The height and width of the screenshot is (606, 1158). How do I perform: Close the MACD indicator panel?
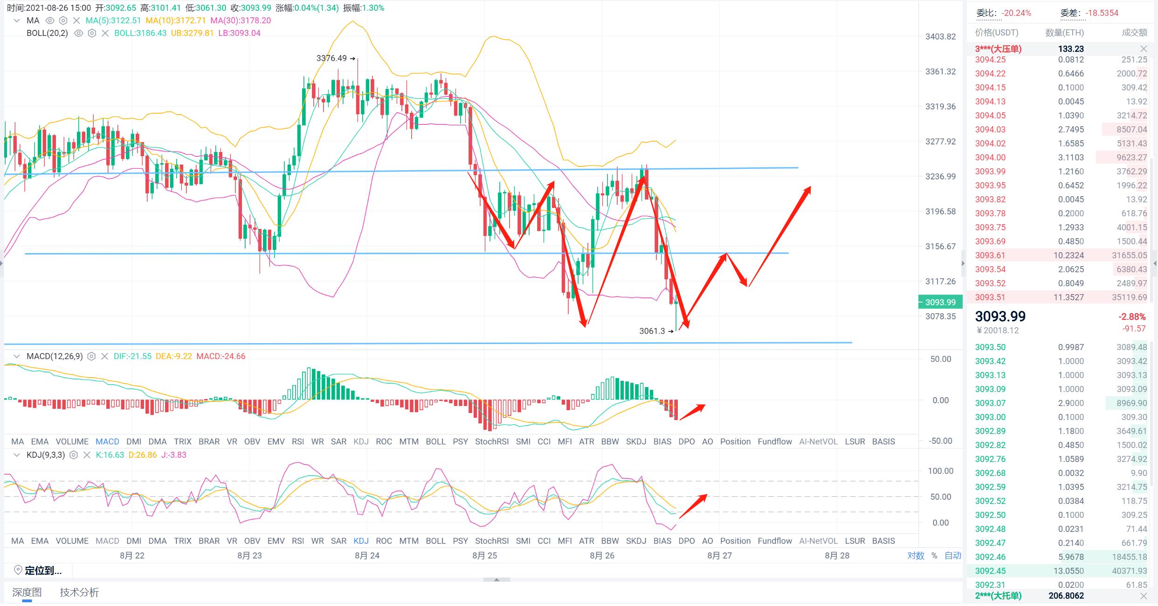104,356
